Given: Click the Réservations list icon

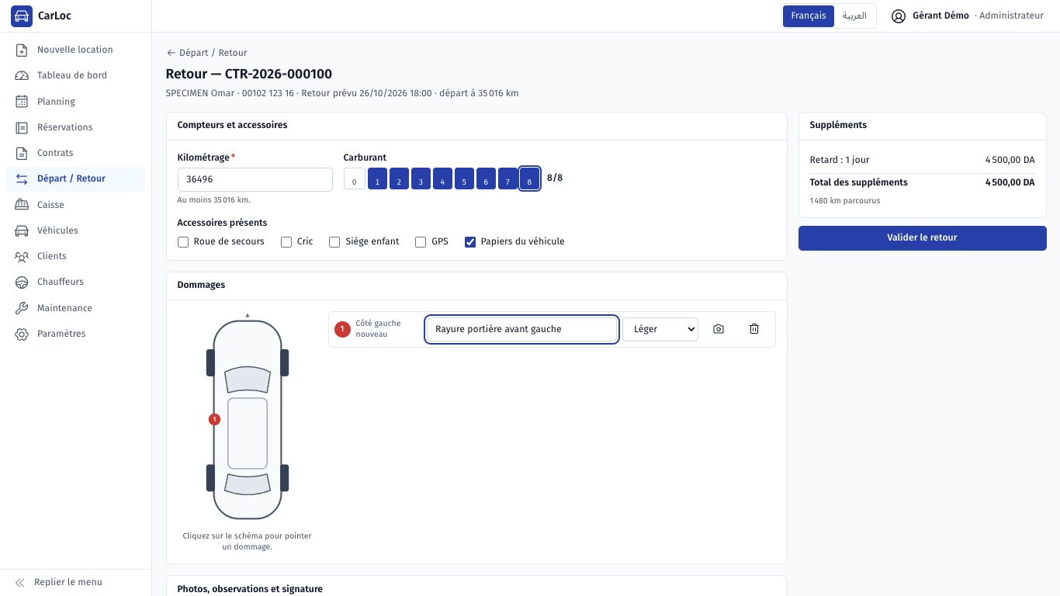Looking at the screenshot, I should 22,127.
